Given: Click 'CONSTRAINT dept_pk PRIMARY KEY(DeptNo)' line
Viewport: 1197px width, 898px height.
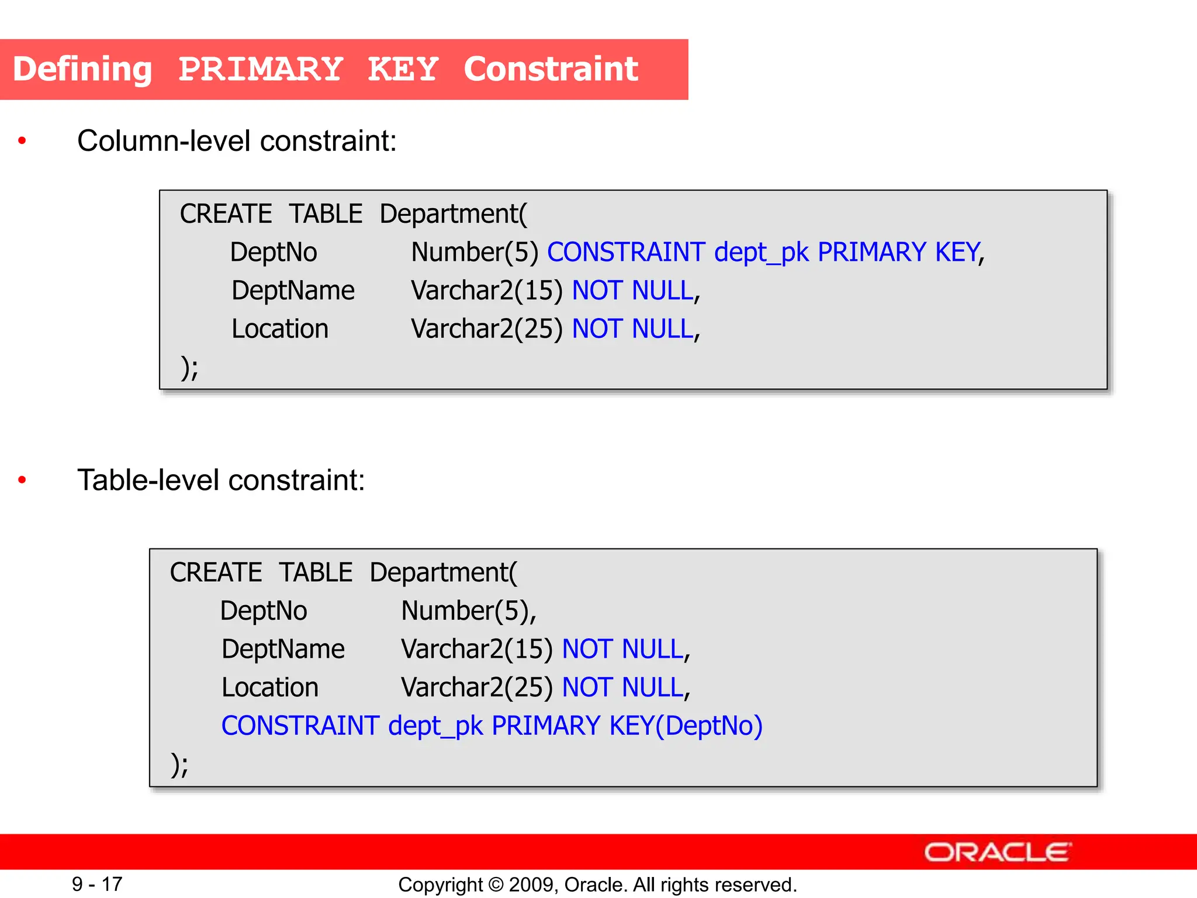Looking at the screenshot, I should [x=492, y=726].
